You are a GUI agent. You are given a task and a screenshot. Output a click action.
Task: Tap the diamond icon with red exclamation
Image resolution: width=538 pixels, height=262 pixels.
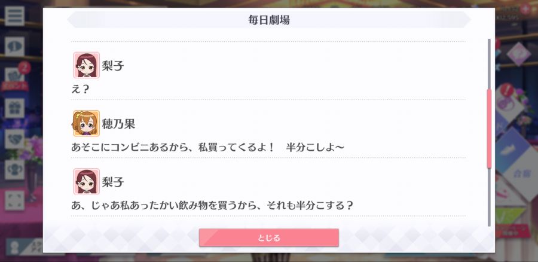tap(509, 100)
